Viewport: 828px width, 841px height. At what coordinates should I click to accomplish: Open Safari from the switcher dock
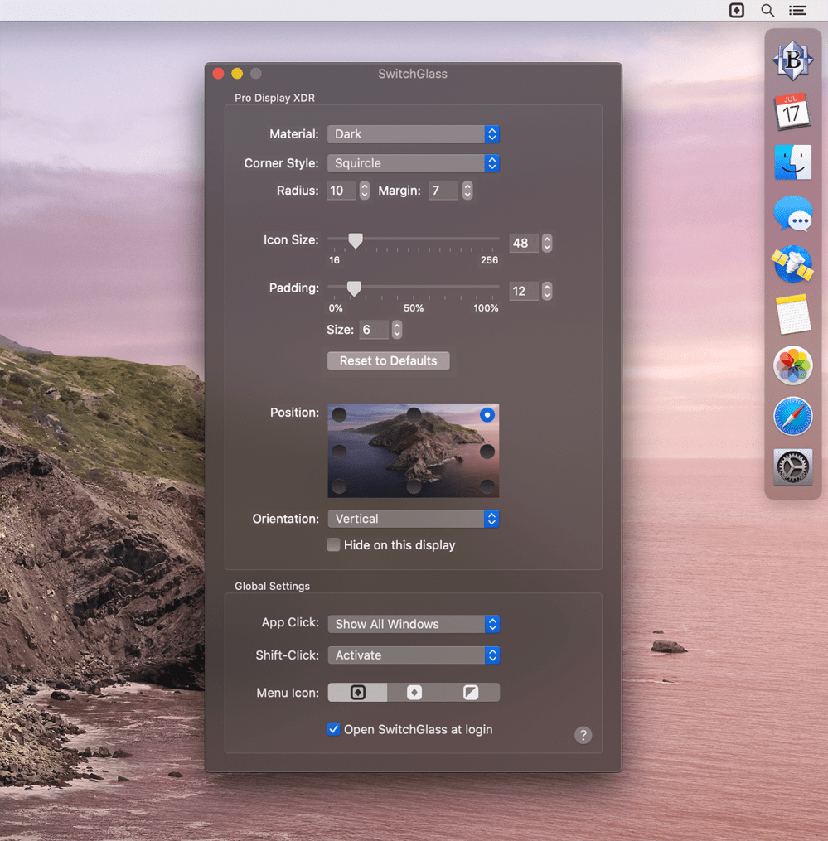click(792, 417)
